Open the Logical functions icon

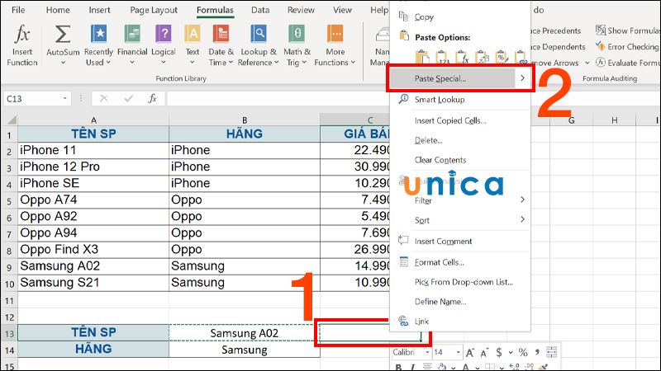(163, 34)
